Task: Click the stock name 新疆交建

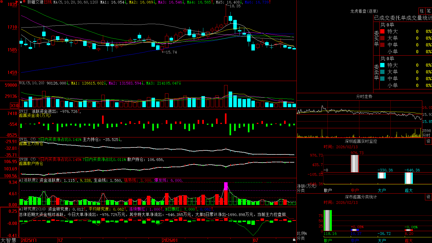Action: point(35,2)
